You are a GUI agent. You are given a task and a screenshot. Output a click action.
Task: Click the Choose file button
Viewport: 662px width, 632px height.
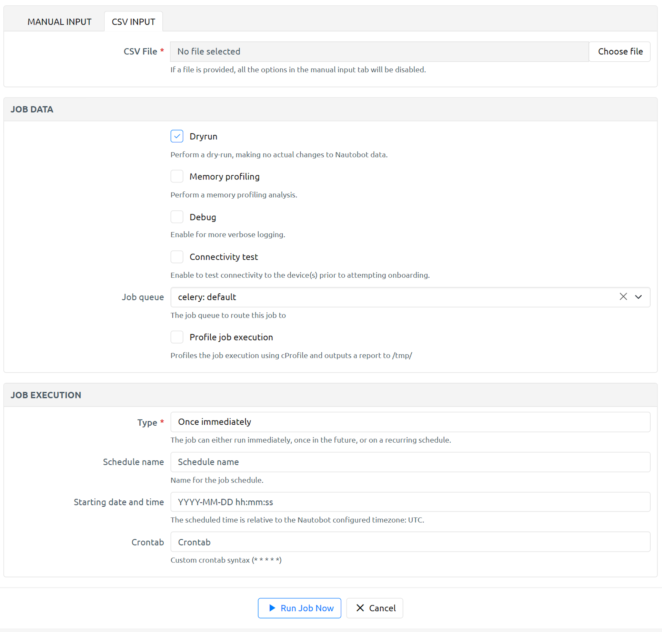(620, 52)
